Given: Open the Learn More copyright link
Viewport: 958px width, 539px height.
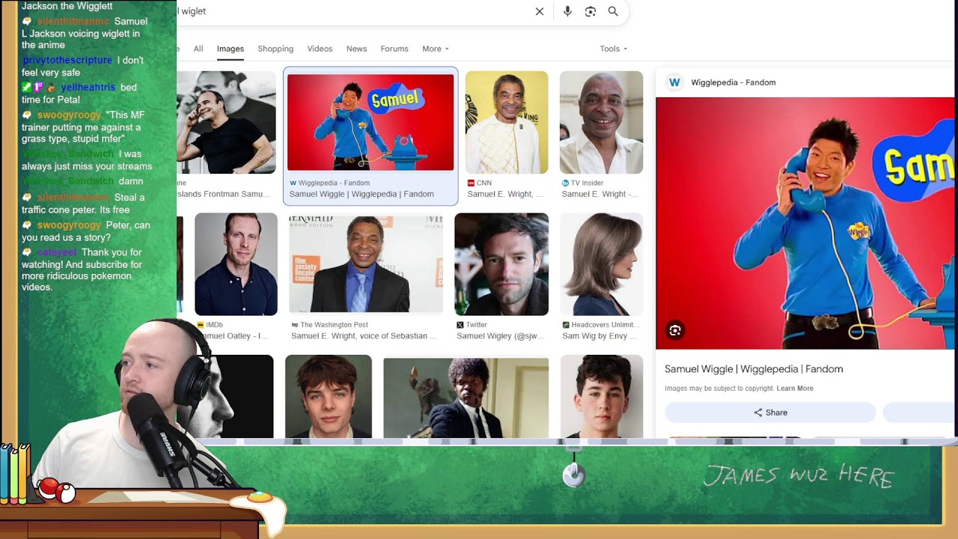Looking at the screenshot, I should [795, 389].
